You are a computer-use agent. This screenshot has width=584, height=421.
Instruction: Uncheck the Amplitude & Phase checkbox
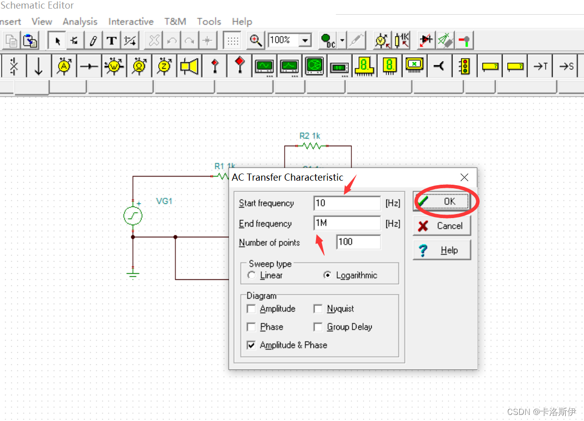[x=251, y=346]
